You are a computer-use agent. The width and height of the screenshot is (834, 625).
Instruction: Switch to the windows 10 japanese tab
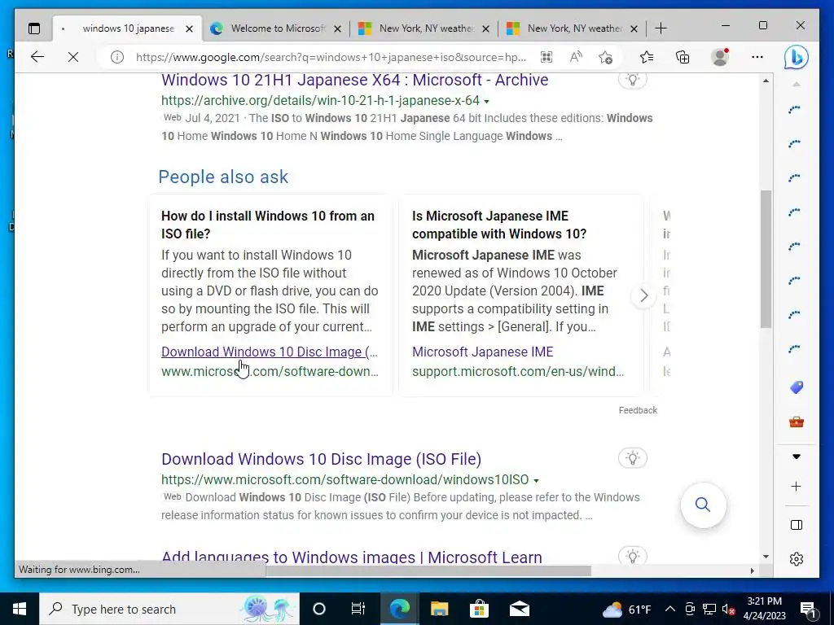click(127, 28)
